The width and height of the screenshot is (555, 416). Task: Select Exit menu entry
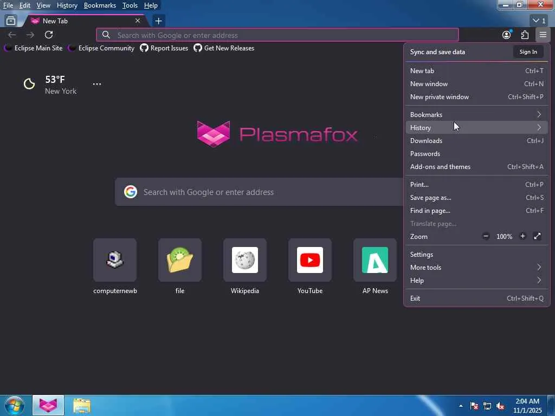[477, 298]
